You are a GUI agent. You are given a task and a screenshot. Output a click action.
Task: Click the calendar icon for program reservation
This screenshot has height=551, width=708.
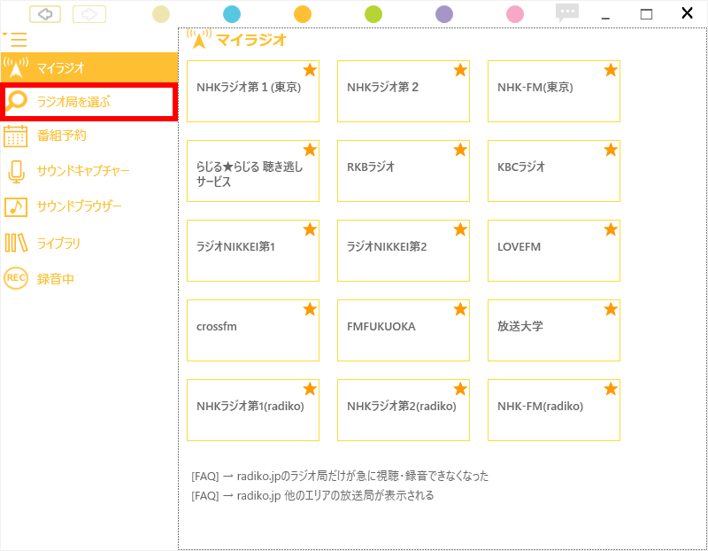15,136
